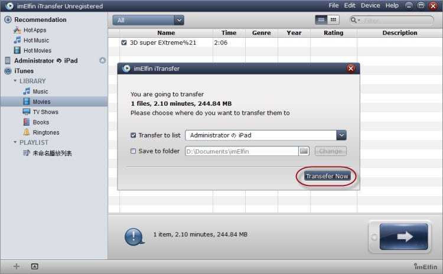Switch to grid view

tap(333, 19)
